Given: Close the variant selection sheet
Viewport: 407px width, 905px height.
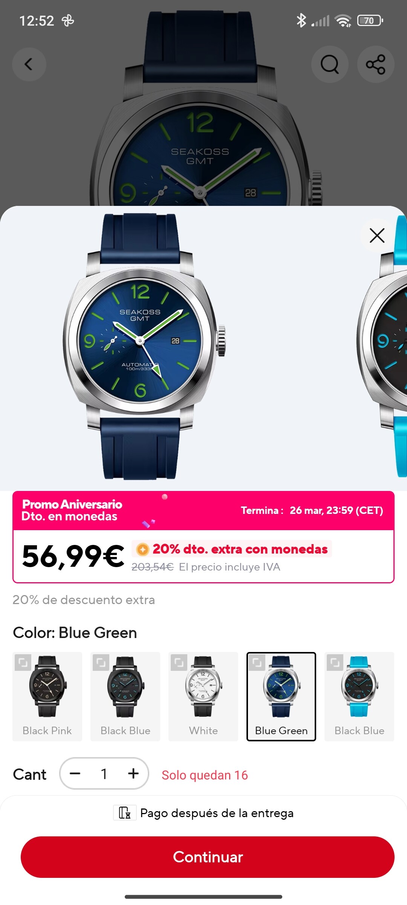Looking at the screenshot, I should coord(377,236).
